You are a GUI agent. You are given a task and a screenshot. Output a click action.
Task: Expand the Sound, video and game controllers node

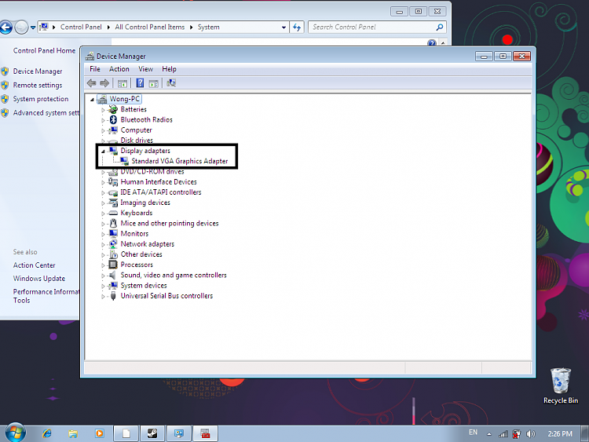pyautogui.click(x=103, y=276)
